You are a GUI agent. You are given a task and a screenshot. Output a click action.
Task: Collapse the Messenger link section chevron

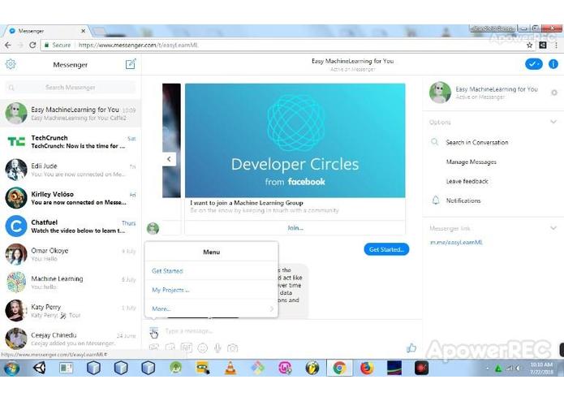pyautogui.click(x=553, y=228)
